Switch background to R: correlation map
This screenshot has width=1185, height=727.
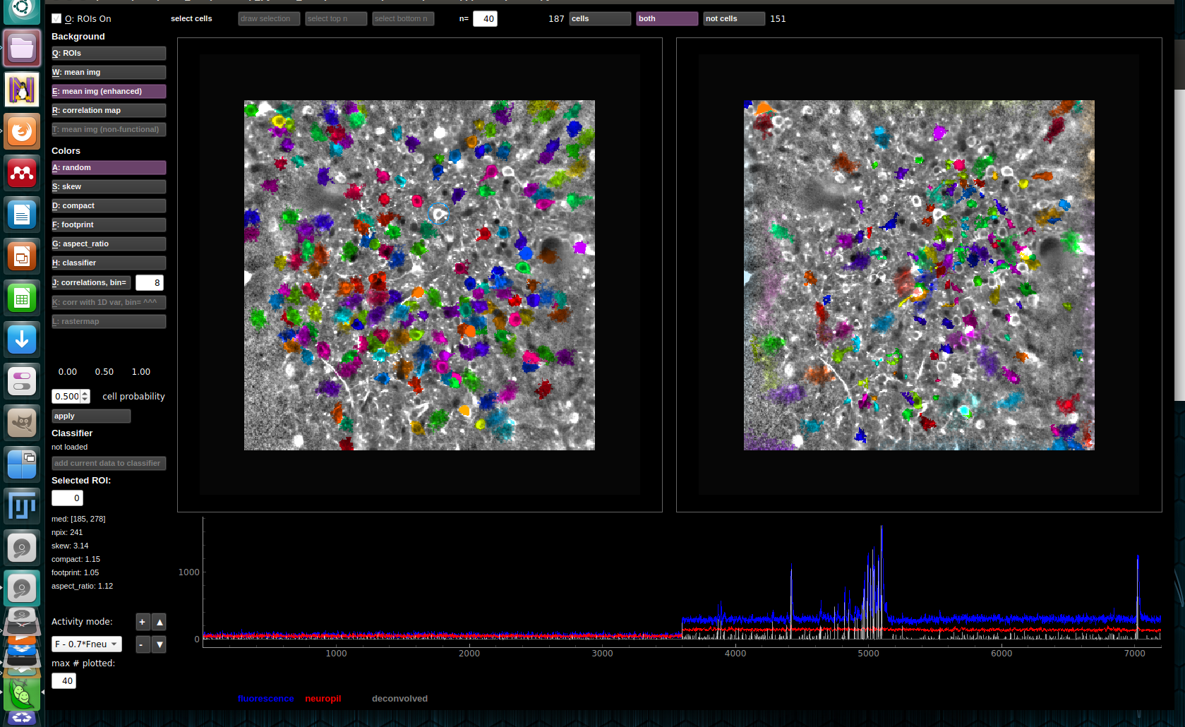point(109,110)
